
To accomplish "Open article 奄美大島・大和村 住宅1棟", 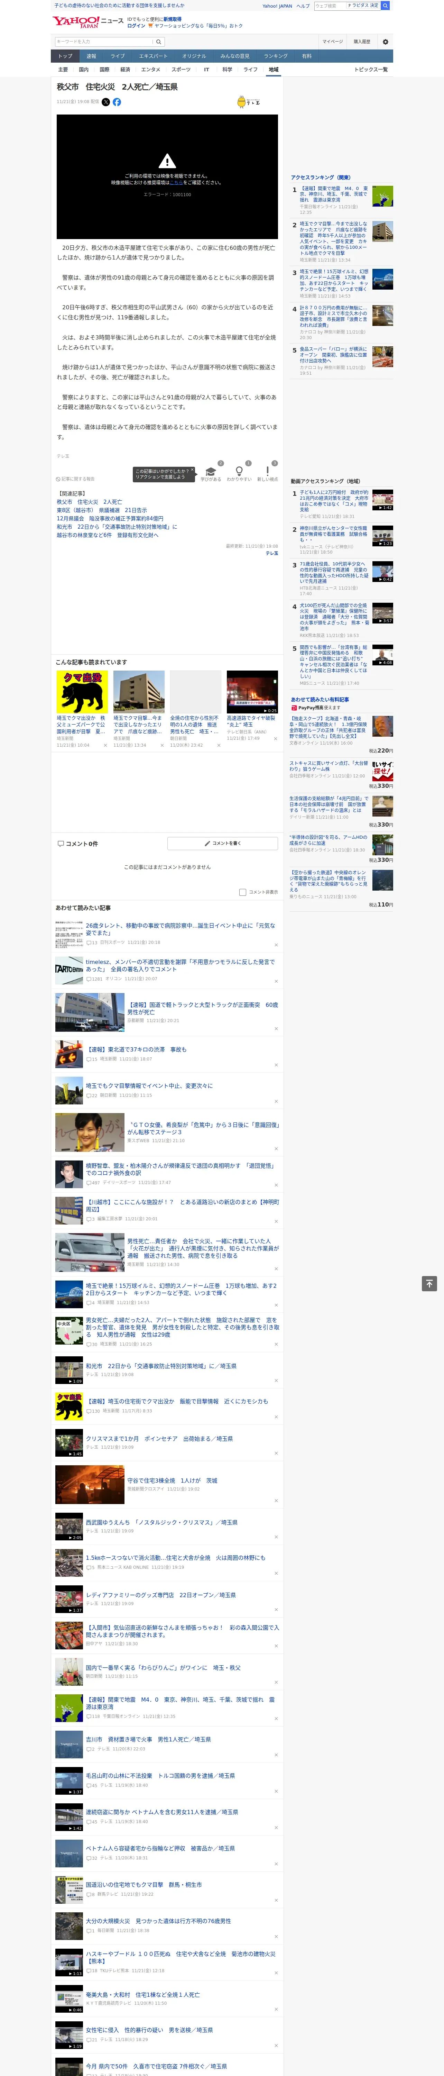I will (142, 1995).
